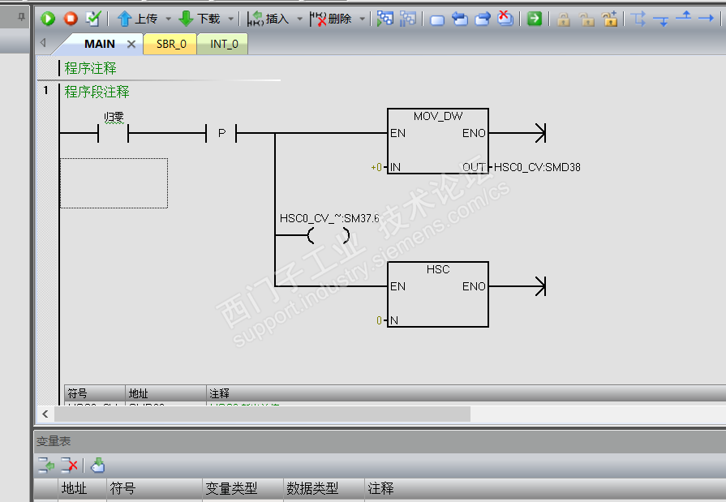Click the 地址 column header in the variable table
The height and width of the screenshot is (502, 726).
click(83, 488)
